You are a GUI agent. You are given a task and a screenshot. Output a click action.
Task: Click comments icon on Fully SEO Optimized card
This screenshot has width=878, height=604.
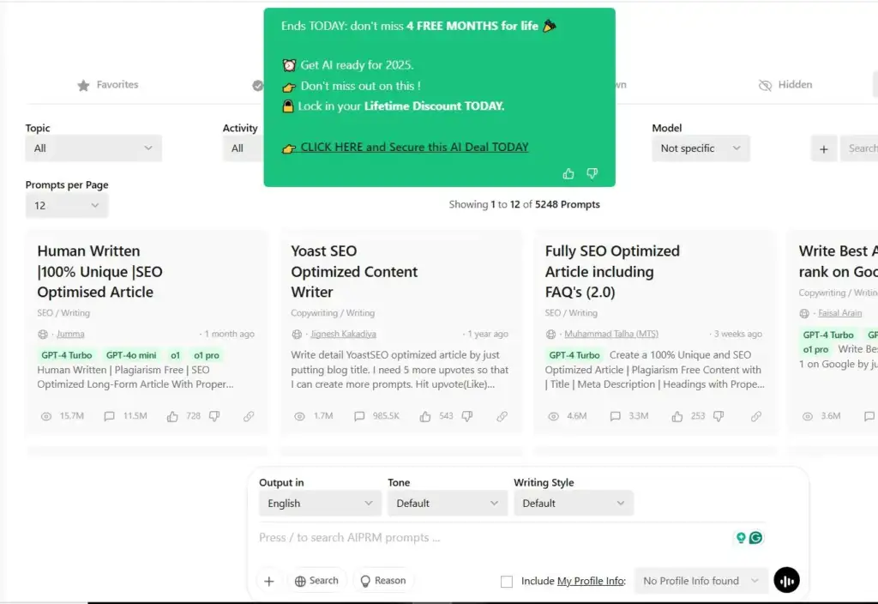(616, 416)
